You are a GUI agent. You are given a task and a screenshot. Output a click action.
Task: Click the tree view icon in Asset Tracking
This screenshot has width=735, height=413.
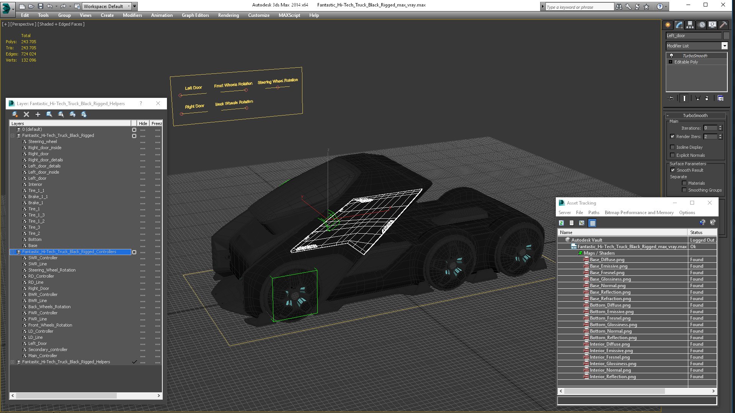click(x=582, y=223)
